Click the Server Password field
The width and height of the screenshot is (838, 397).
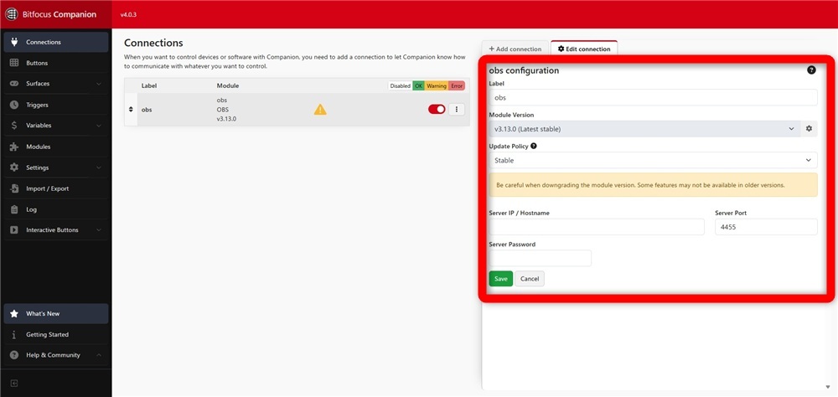(540, 258)
